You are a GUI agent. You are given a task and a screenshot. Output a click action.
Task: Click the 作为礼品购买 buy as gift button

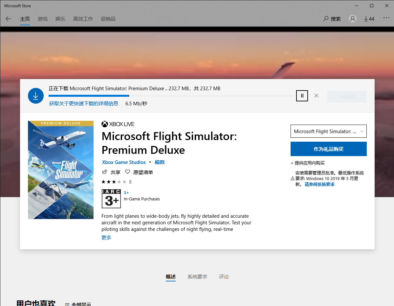point(329,149)
